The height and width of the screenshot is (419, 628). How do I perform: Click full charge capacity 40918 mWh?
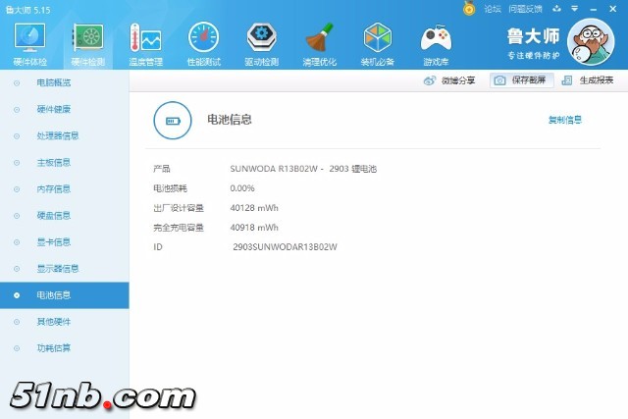point(254,228)
